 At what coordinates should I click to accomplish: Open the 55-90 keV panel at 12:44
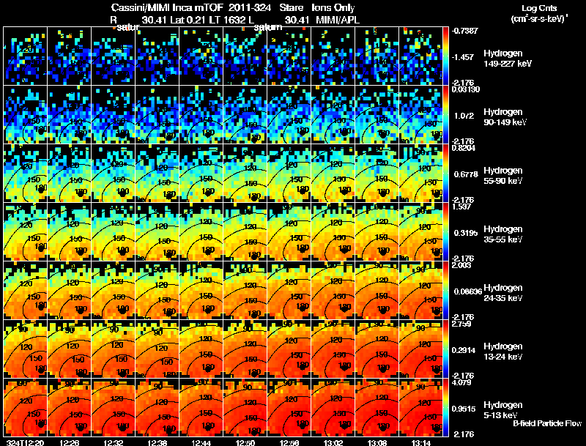tap(201, 174)
